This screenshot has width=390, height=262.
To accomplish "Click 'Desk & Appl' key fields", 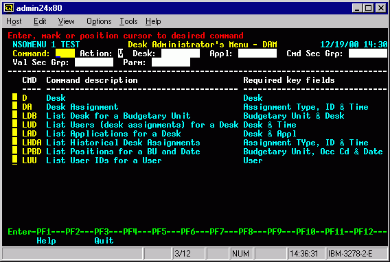I will point(270,134).
